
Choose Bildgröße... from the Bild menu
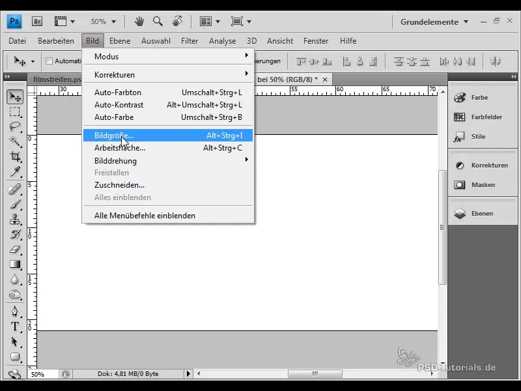click(x=168, y=136)
